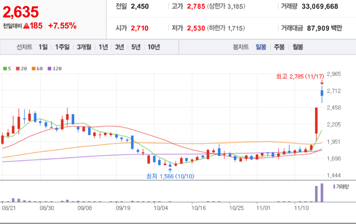Click the 최고 2,785 (11/17) annotation
The height and width of the screenshot is (224, 356).
[300, 76]
